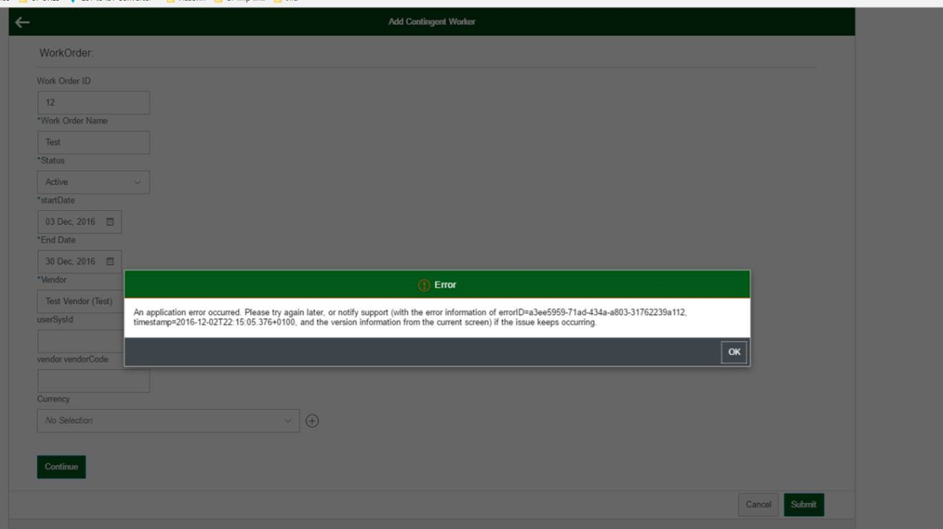943x529 pixels.
Task: Click the startDate field 03 Dec, 2016
Action: click(79, 222)
